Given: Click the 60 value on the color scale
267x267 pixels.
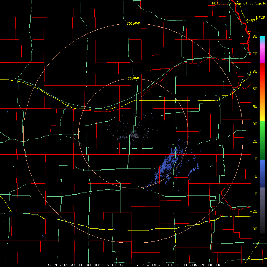Looking at the screenshot, I should [255, 71].
